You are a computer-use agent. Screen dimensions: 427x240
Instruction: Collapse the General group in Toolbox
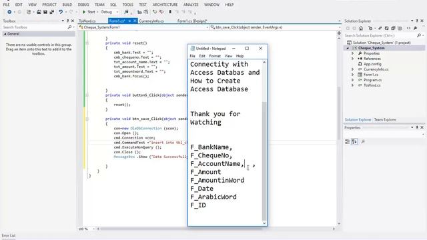5,34
